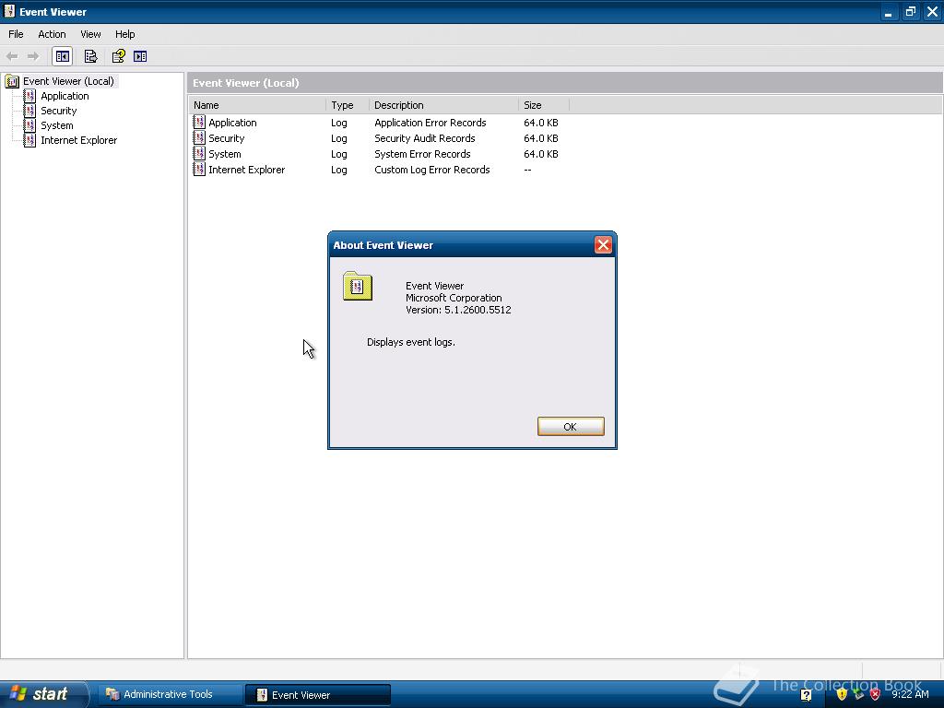Open the Windows start button
The width and height of the screenshot is (944, 708).
point(42,693)
